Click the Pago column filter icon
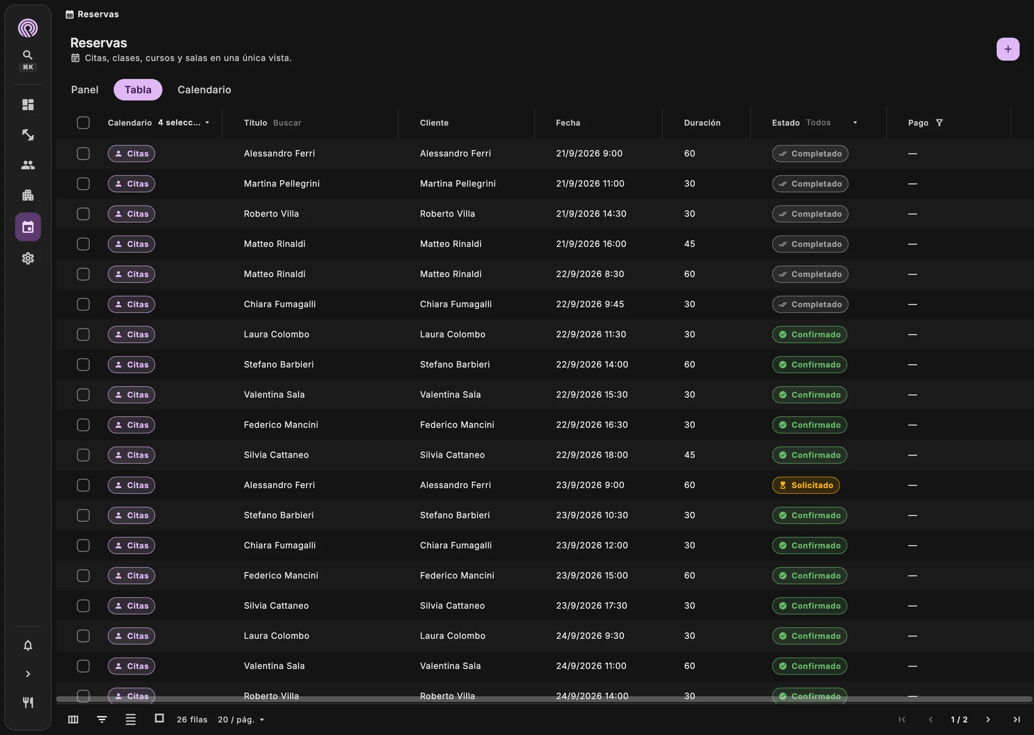The height and width of the screenshot is (735, 1034). (939, 123)
